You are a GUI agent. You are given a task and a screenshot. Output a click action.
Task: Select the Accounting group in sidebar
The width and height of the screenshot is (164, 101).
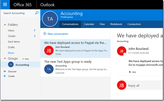20,64
